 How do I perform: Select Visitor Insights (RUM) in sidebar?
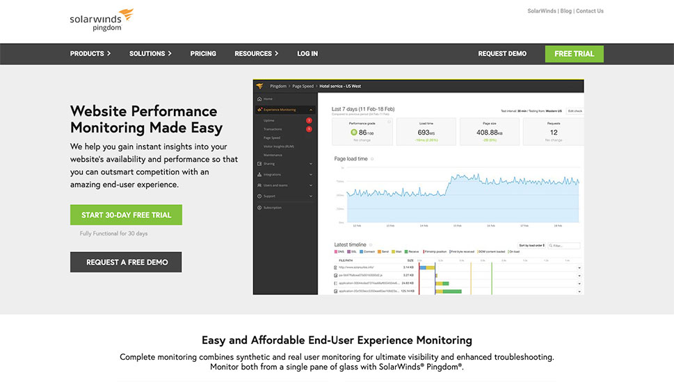coord(278,147)
